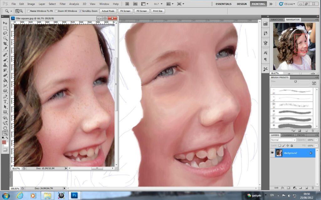Enable Resize Windows To Fit option
This screenshot has width=321, height=200.
click(x=28, y=11)
